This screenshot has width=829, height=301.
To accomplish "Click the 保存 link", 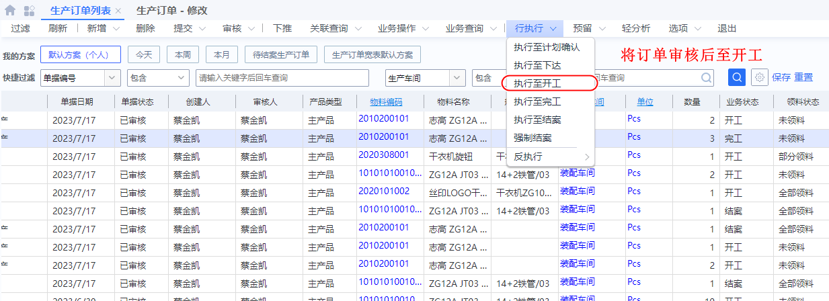I will 781,77.
